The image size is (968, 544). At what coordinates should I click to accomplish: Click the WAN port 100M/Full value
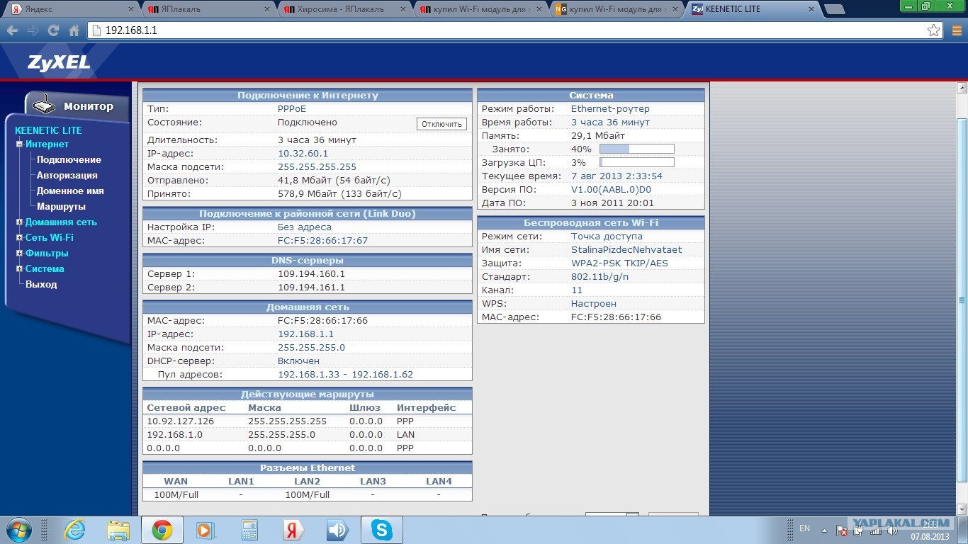176,495
